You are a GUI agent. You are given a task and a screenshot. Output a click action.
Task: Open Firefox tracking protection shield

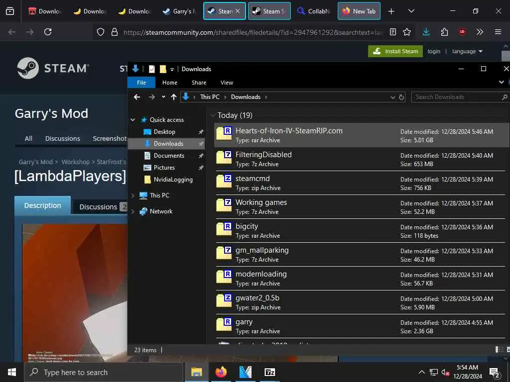101,32
